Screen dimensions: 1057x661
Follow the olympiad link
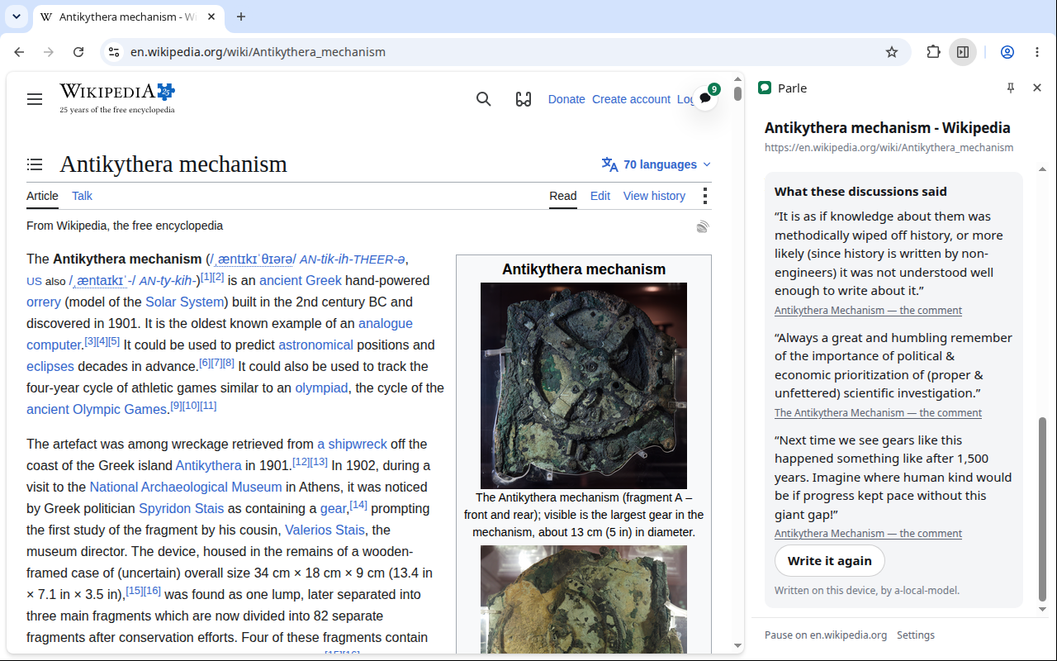point(321,388)
